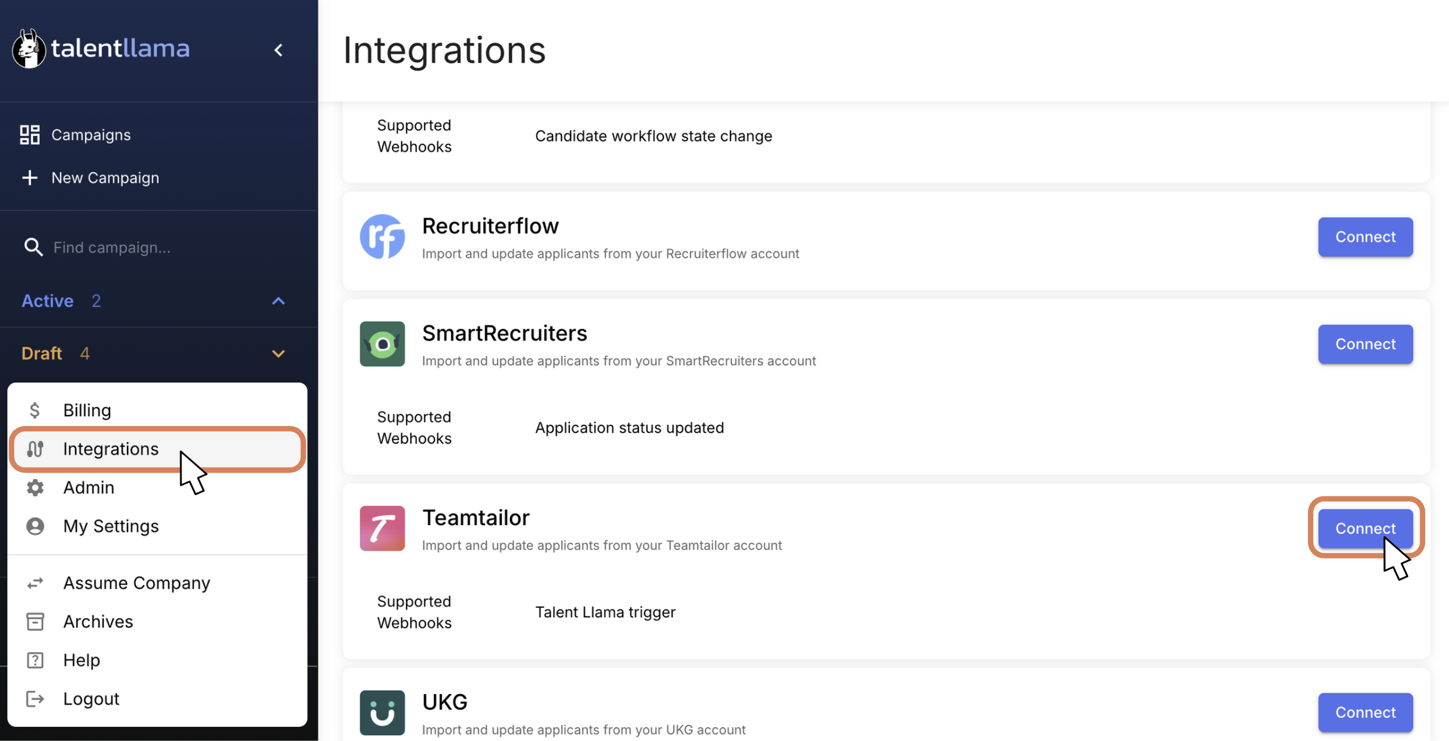Collapse the sidebar with the left chevron

278,50
